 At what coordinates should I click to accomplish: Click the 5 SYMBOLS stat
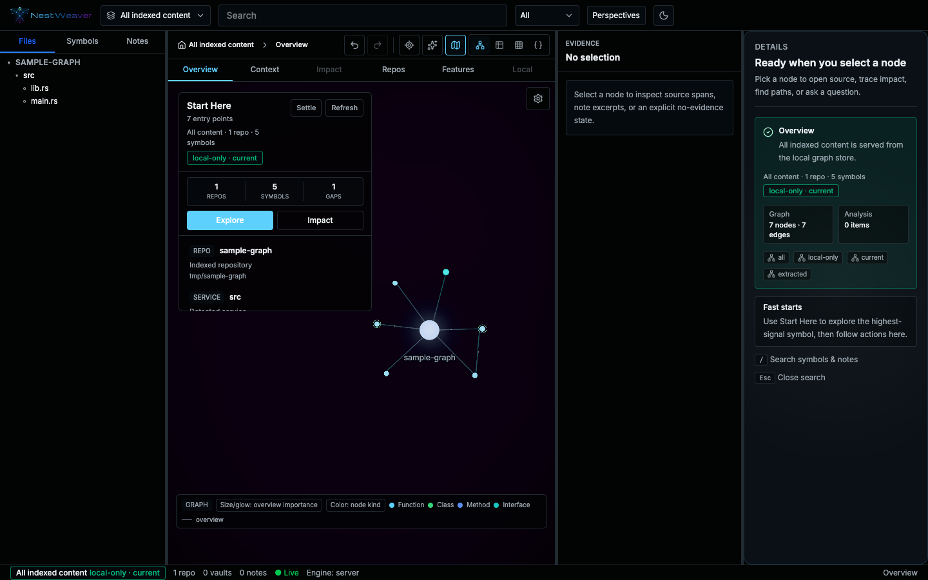pos(275,191)
